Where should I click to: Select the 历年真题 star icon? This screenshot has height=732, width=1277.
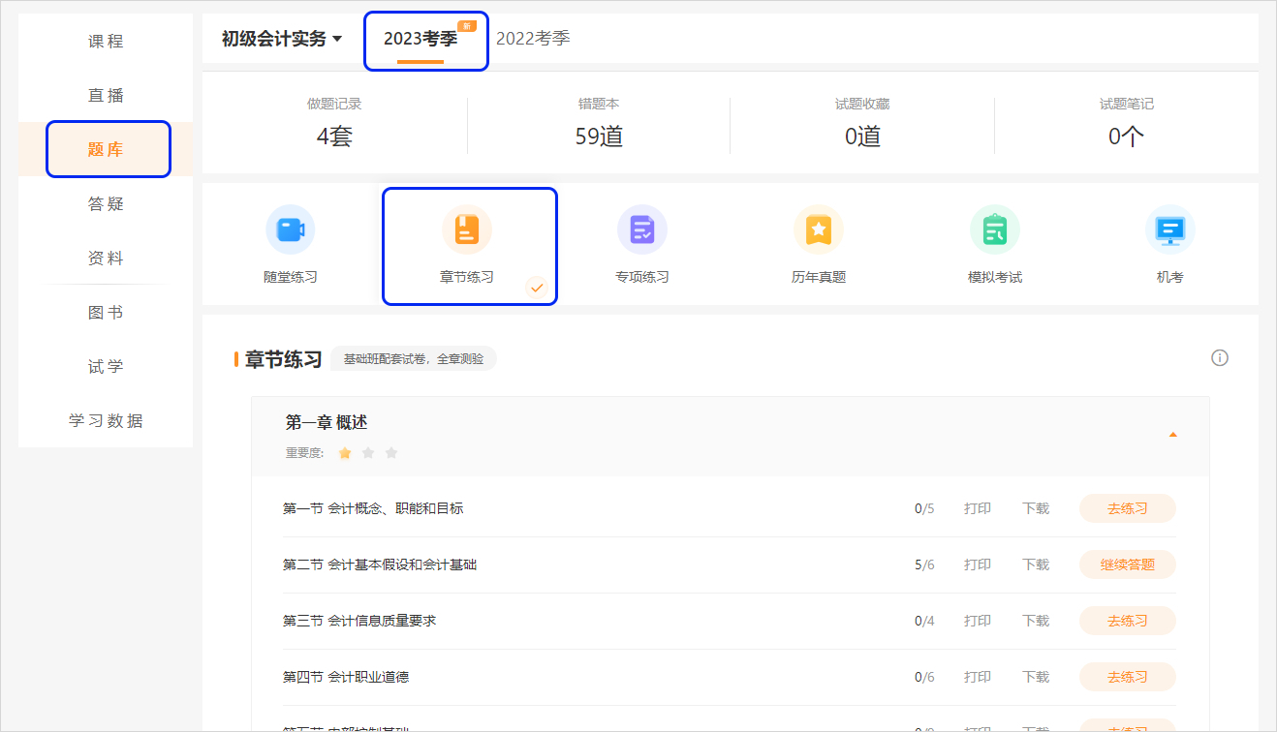(x=818, y=229)
